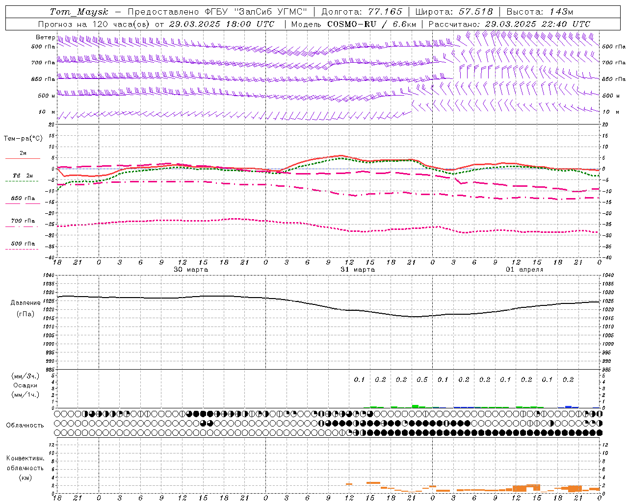Click the longitude value Долгота: 77.165
The height and width of the screenshot is (502, 628).
(362, 12)
